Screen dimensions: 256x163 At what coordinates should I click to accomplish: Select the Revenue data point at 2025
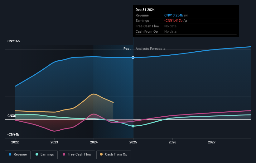(x=133, y=58)
